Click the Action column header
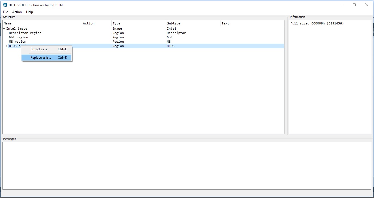The image size is (374, 198). pyautogui.click(x=97, y=23)
